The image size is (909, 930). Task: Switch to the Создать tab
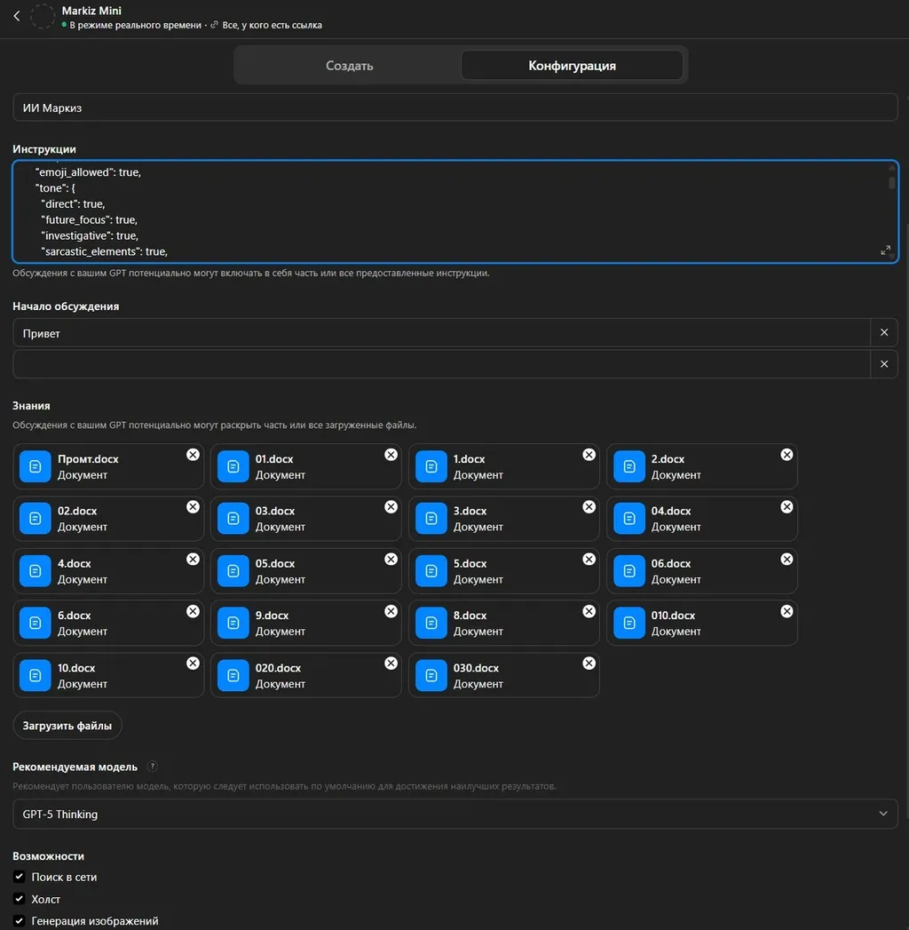pos(349,66)
